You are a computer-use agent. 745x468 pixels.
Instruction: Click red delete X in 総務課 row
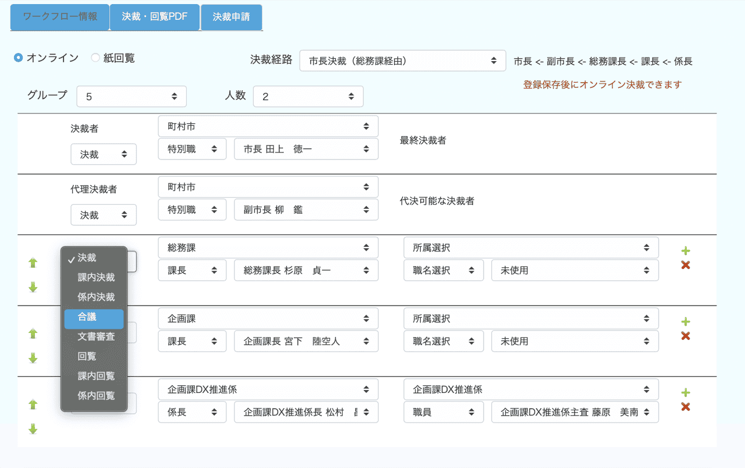click(x=685, y=265)
